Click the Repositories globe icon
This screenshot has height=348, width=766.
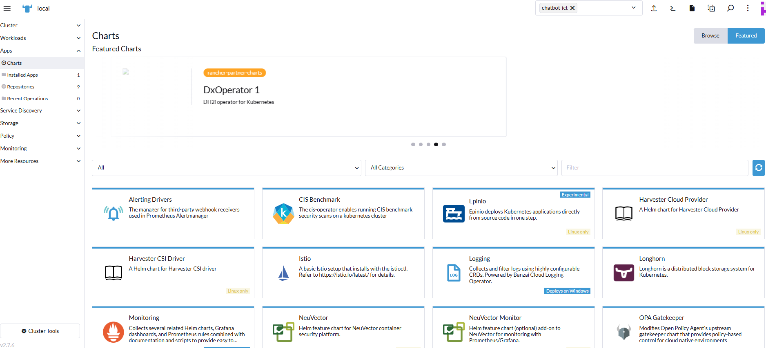click(4, 87)
